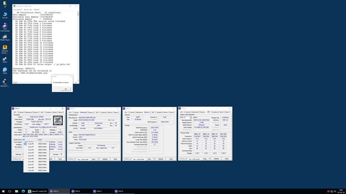
Task: Click Part Number F4-4000C19-16GTZKK field
Action: 201,127
